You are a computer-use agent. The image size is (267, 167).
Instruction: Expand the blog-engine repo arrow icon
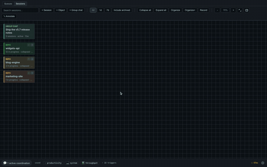point(29,59)
